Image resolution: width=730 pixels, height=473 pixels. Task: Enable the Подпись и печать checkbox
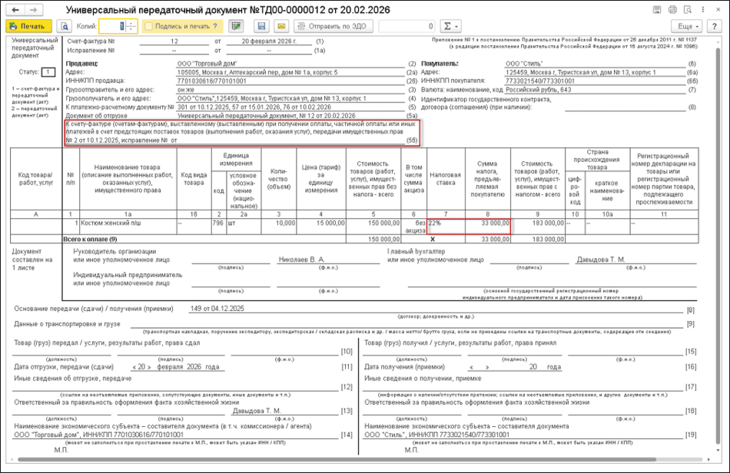click(x=148, y=26)
